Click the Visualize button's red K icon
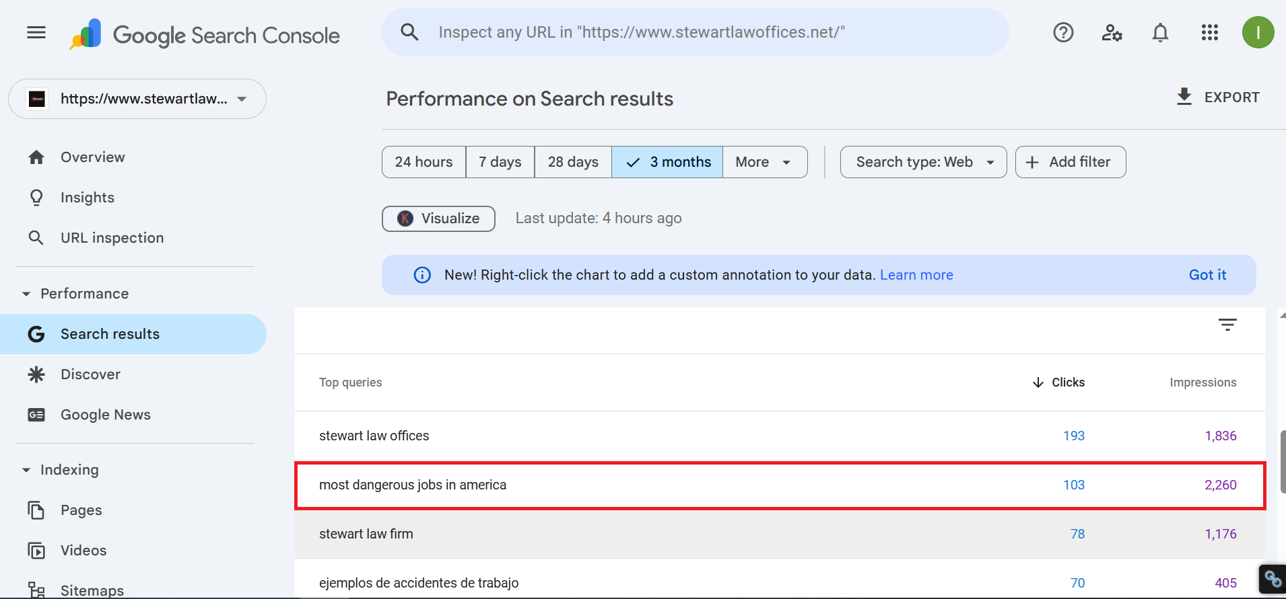Image resolution: width=1286 pixels, height=599 pixels. pos(405,218)
